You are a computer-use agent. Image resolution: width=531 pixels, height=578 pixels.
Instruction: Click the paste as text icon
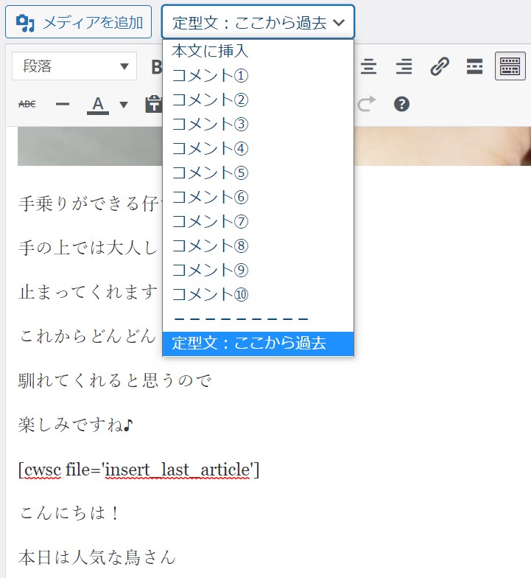(x=153, y=104)
